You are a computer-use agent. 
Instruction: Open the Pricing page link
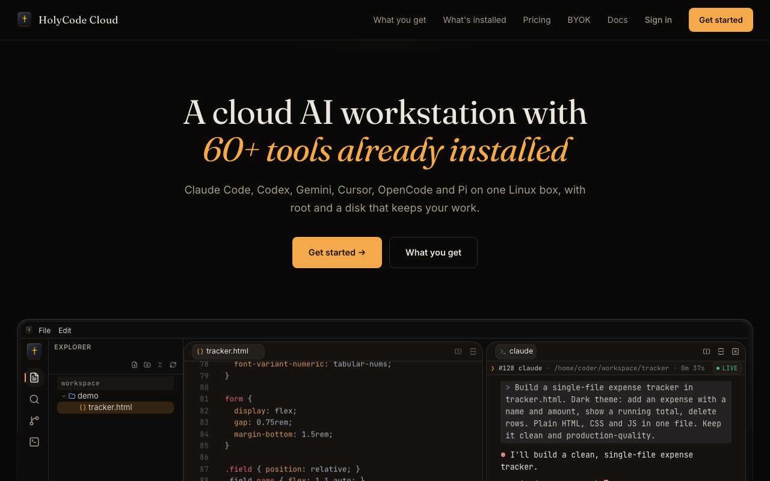click(x=537, y=20)
